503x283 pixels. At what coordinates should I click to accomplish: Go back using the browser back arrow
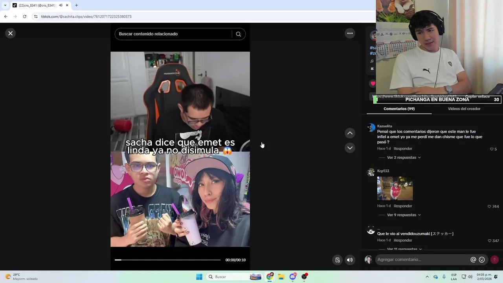coord(6,17)
